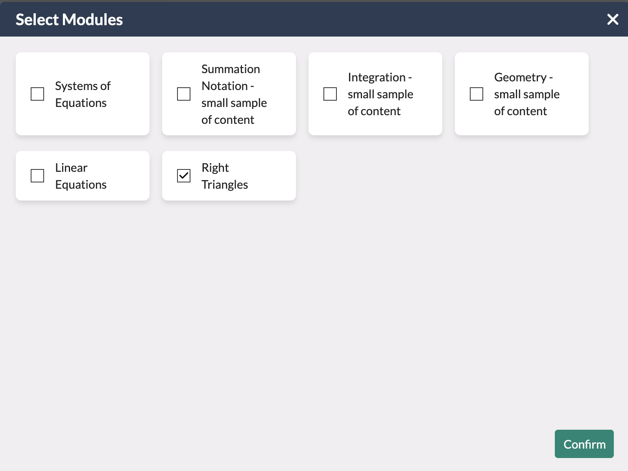Image resolution: width=628 pixels, height=471 pixels.
Task: Enable the Geometry module checkbox
Action: tap(476, 94)
